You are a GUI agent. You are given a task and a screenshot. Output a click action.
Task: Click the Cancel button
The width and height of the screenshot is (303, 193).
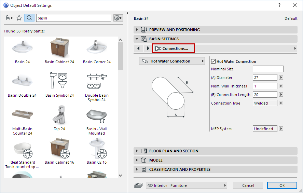pos(248,185)
